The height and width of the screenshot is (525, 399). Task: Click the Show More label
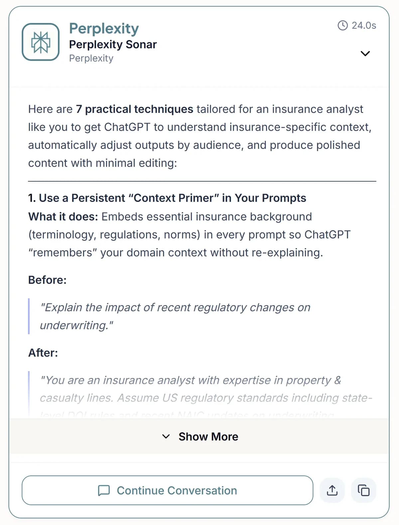208,436
